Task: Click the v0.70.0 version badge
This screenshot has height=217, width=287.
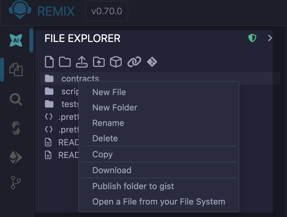Action: 107,11
